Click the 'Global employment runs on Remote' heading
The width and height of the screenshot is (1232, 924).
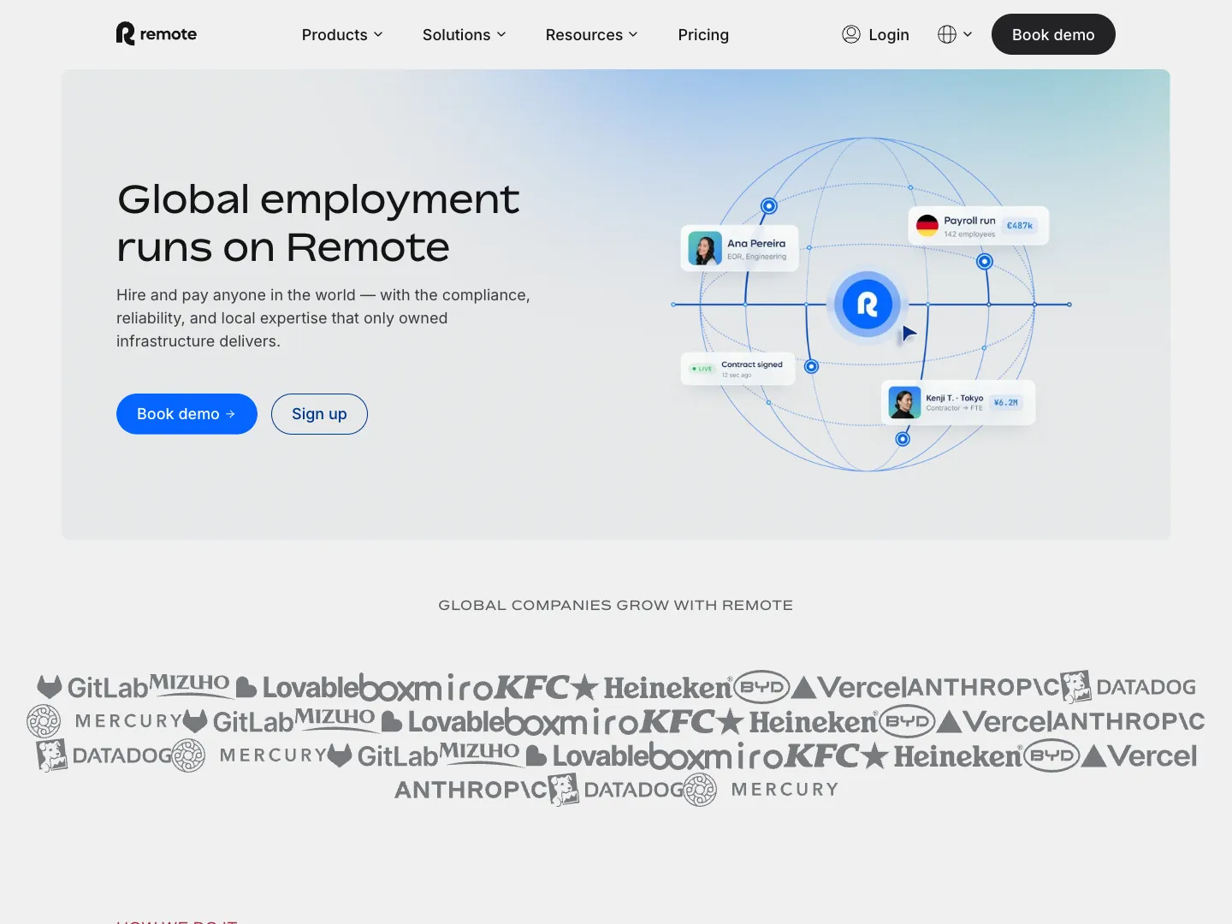318,223
